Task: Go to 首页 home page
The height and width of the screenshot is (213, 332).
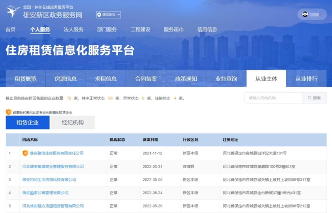Action: (10, 29)
